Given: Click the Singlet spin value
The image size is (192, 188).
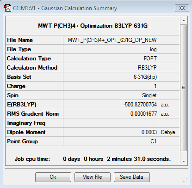Looking at the screenshot, I should point(149,95).
